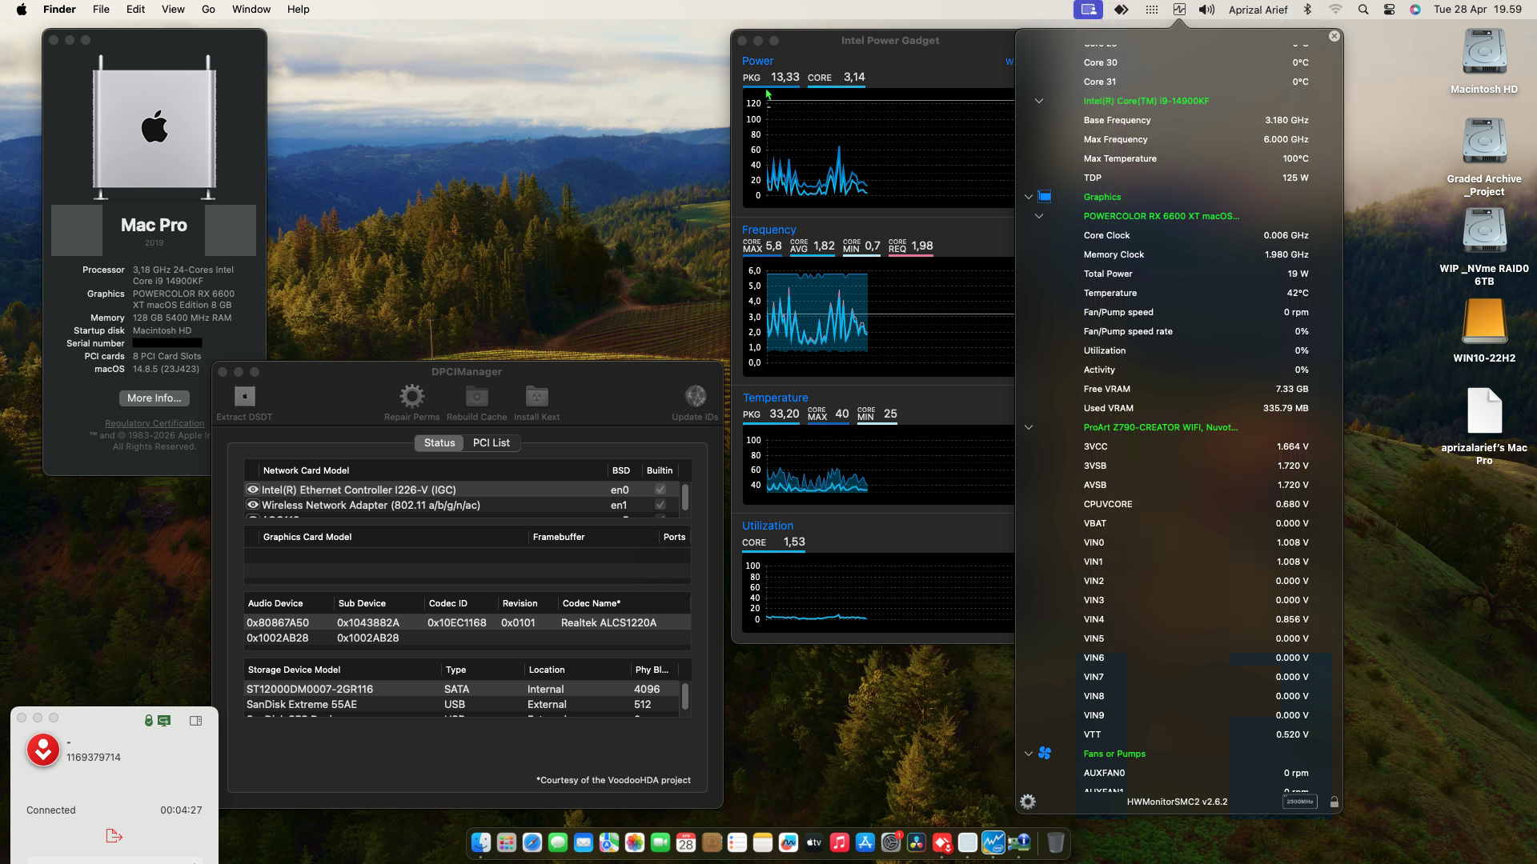Select the 0x1002AB28 audio device row
Image resolution: width=1537 pixels, height=864 pixels.
point(467,638)
